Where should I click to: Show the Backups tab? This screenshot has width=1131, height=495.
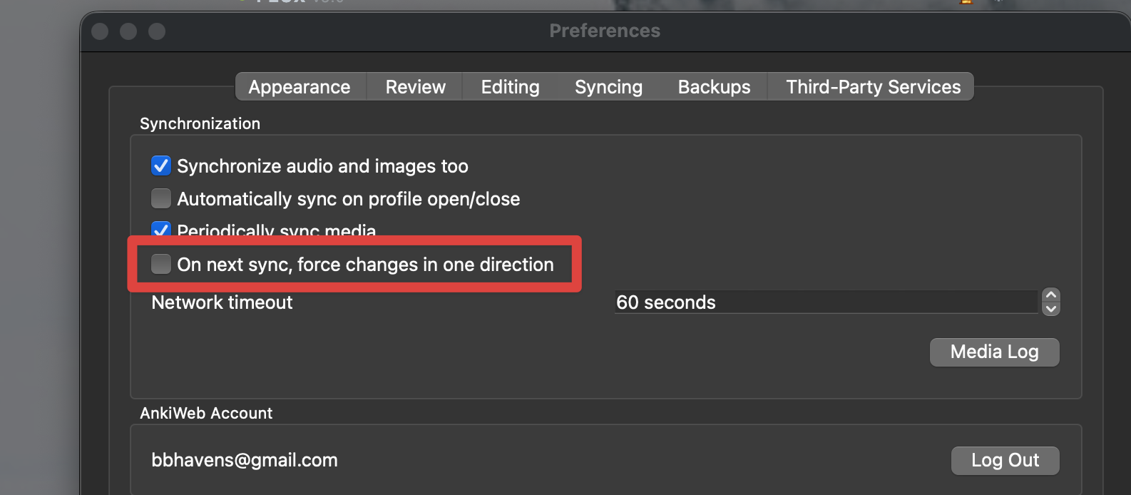click(x=714, y=87)
